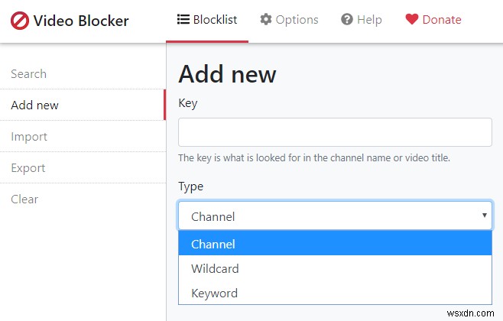
Task: Open the Export section
Action: coord(28,168)
